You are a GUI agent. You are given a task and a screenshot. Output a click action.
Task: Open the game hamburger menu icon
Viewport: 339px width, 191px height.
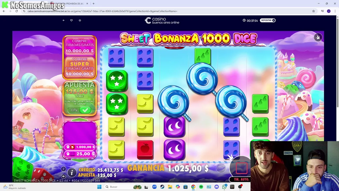(63, 169)
